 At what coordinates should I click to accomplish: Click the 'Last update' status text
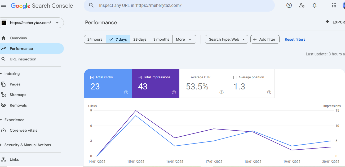click(x=325, y=54)
